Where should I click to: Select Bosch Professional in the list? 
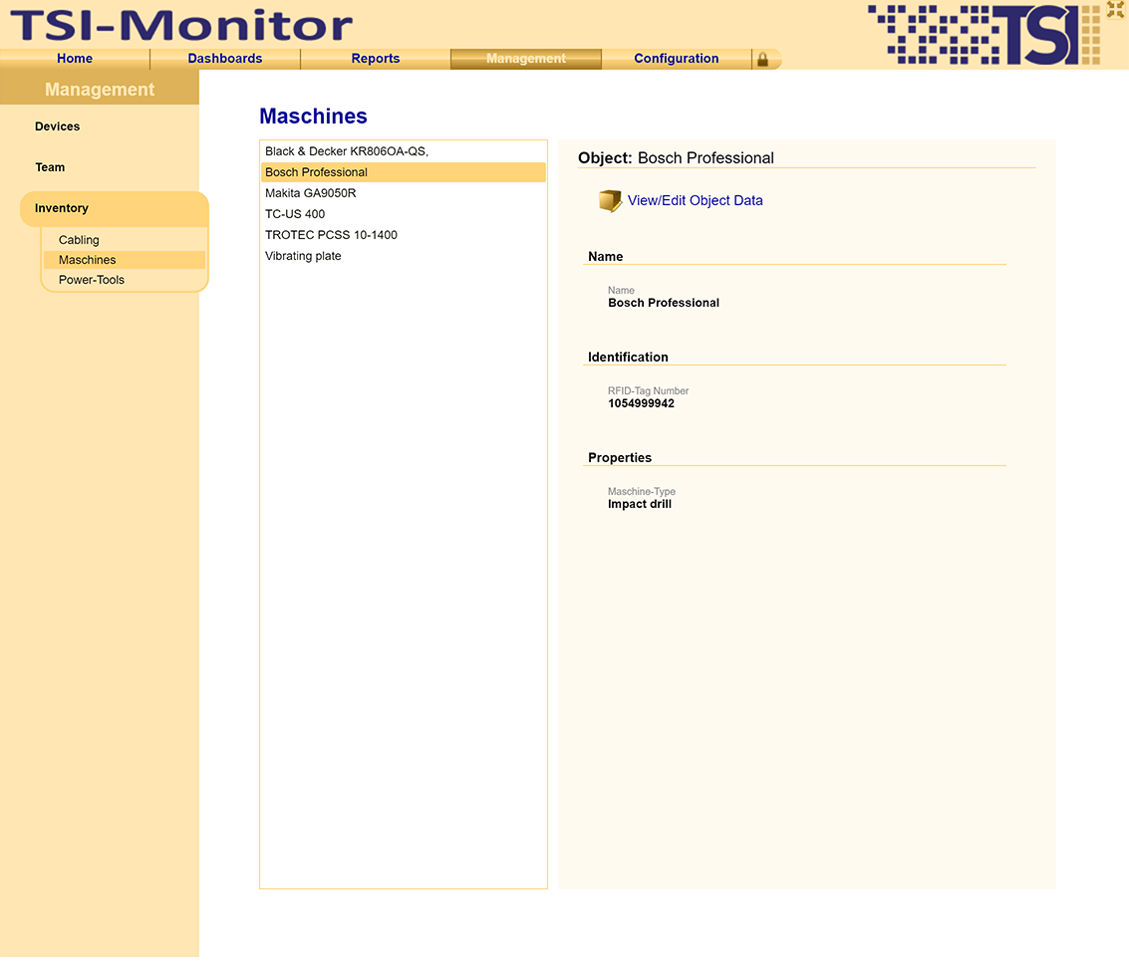click(x=404, y=172)
